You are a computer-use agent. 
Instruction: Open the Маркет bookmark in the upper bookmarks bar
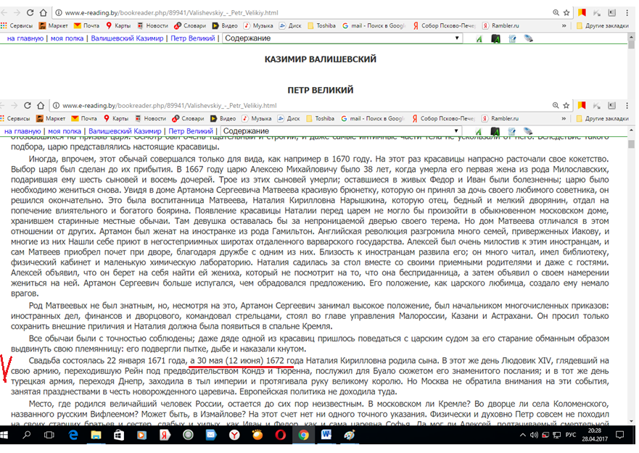[54, 25]
